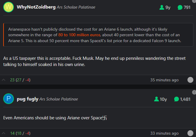Click the 23 (27 / -4) vote score
This screenshot has height=137, width=196.
tap(20, 80)
